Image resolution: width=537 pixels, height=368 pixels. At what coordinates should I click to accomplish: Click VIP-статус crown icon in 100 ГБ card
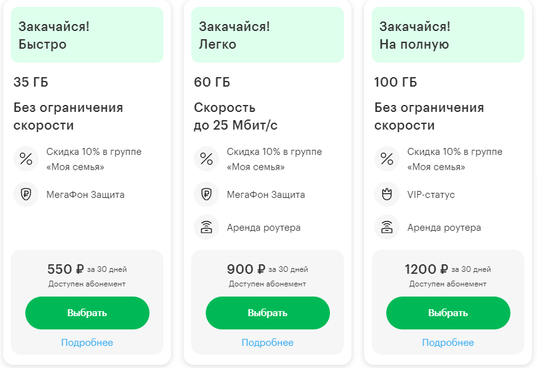pyautogui.click(x=387, y=194)
